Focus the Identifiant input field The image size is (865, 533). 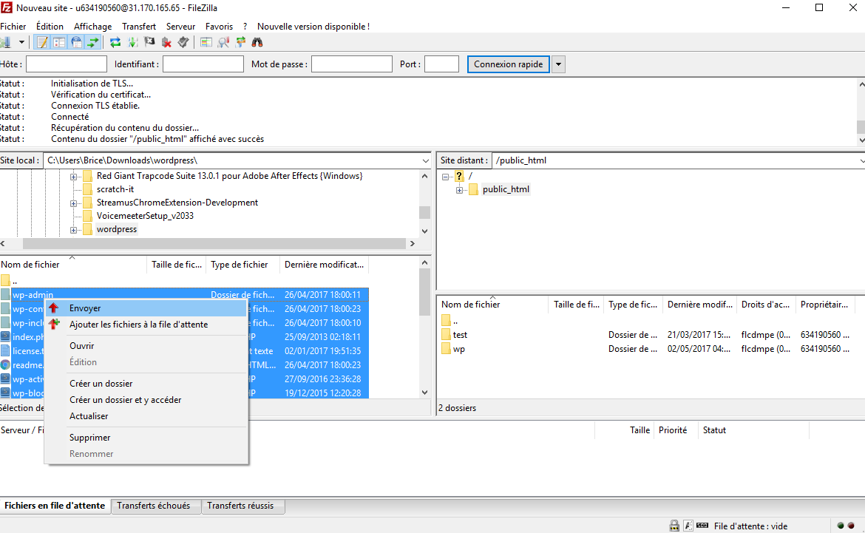point(203,64)
